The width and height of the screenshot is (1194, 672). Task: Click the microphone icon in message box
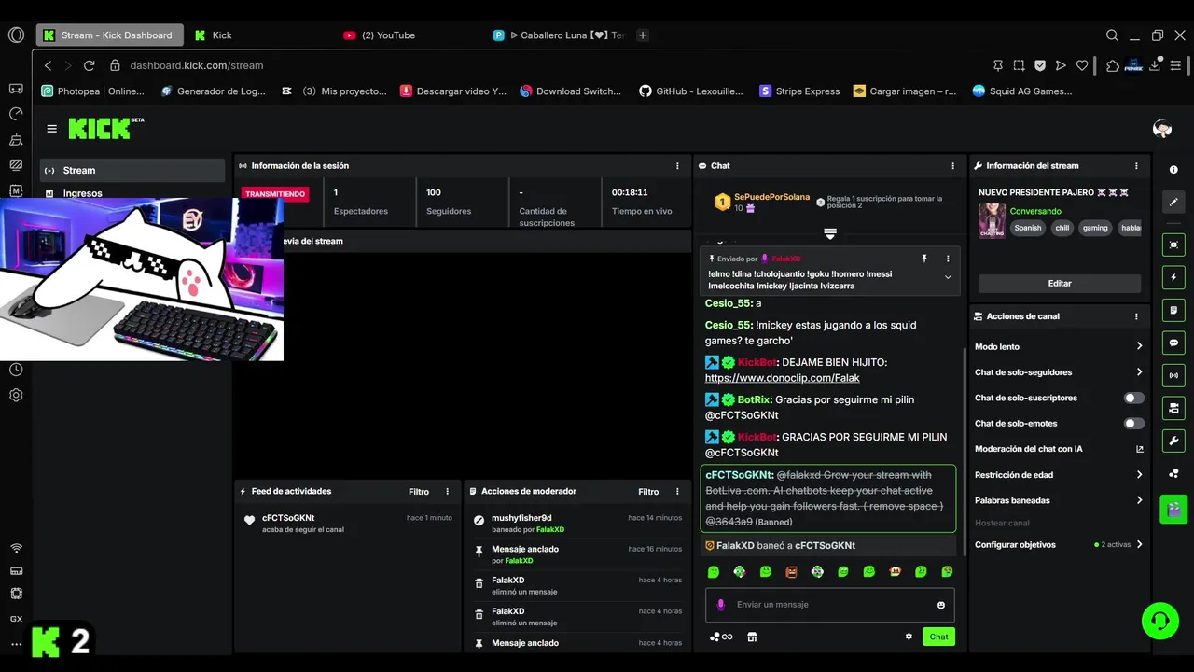tap(720, 605)
